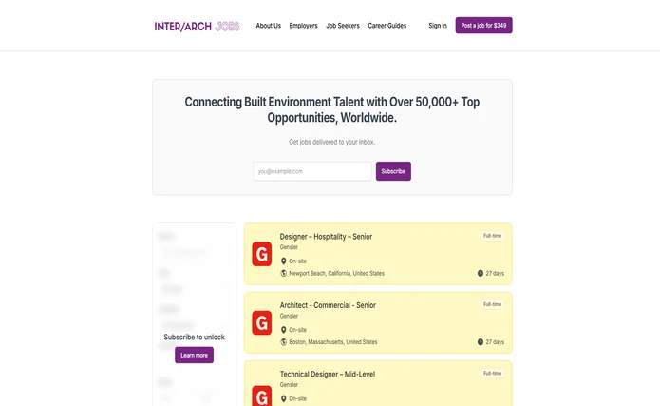Screen dimensions: 660x406
Task: Focus the you@example.com email field
Action: pos(312,171)
